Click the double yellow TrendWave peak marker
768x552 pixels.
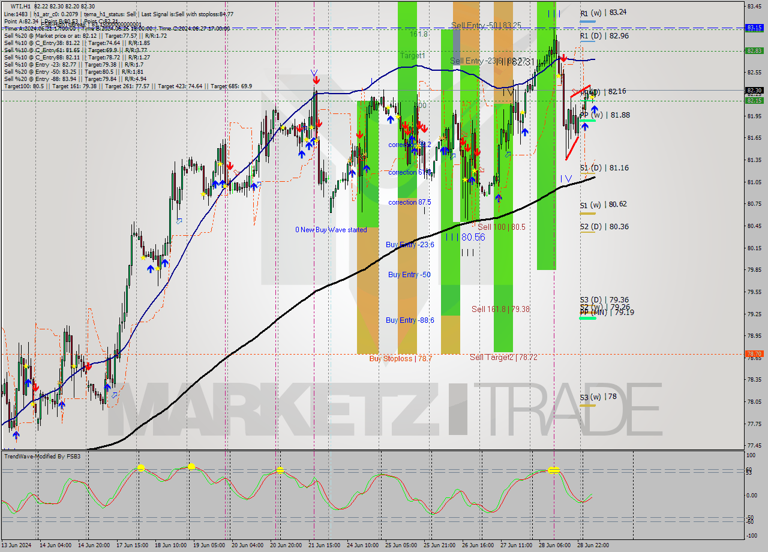pyautogui.click(x=554, y=470)
